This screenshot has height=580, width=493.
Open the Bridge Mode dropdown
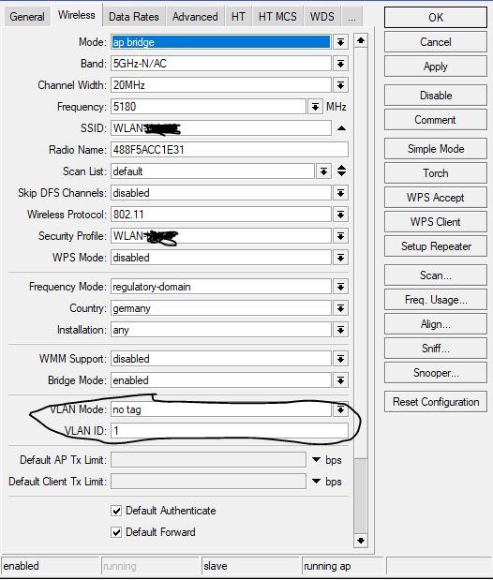[x=340, y=380]
